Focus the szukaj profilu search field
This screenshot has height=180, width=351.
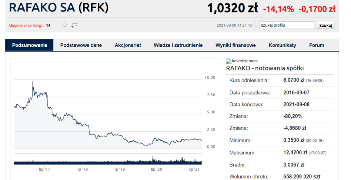287,25
